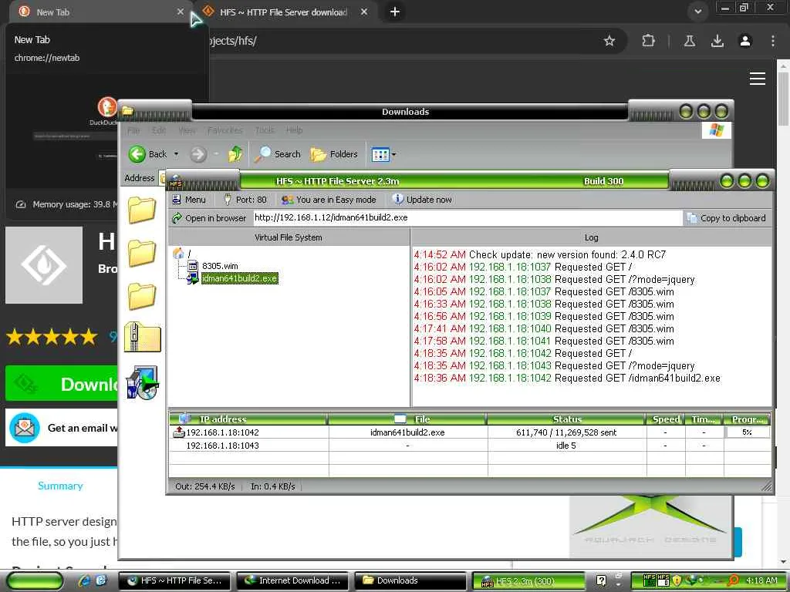The height and width of the screenshot is (592, 790).
Task: Toggle Folders pane in Downloads toolbar
Action: click(x=334, y=154)
